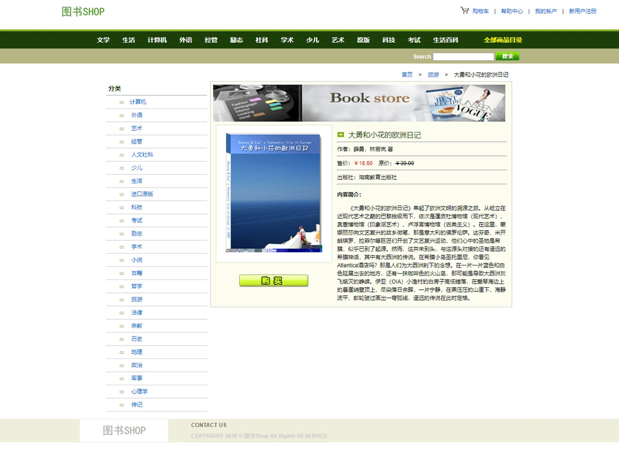The width and height of the screenshot is (619, 456).
Task: Click the footer 图书SHOP logo
Action: pos(124,431)
